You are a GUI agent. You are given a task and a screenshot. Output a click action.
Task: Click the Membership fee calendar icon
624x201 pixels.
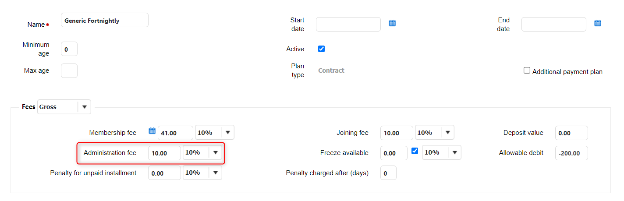(x=152, y=131)
